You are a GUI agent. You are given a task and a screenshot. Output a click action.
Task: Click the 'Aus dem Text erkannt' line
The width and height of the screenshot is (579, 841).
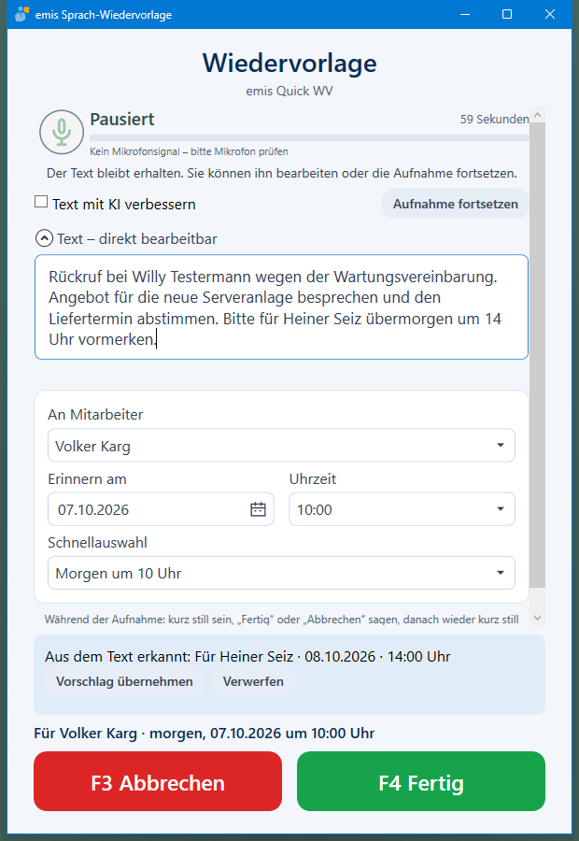[247, 657]
